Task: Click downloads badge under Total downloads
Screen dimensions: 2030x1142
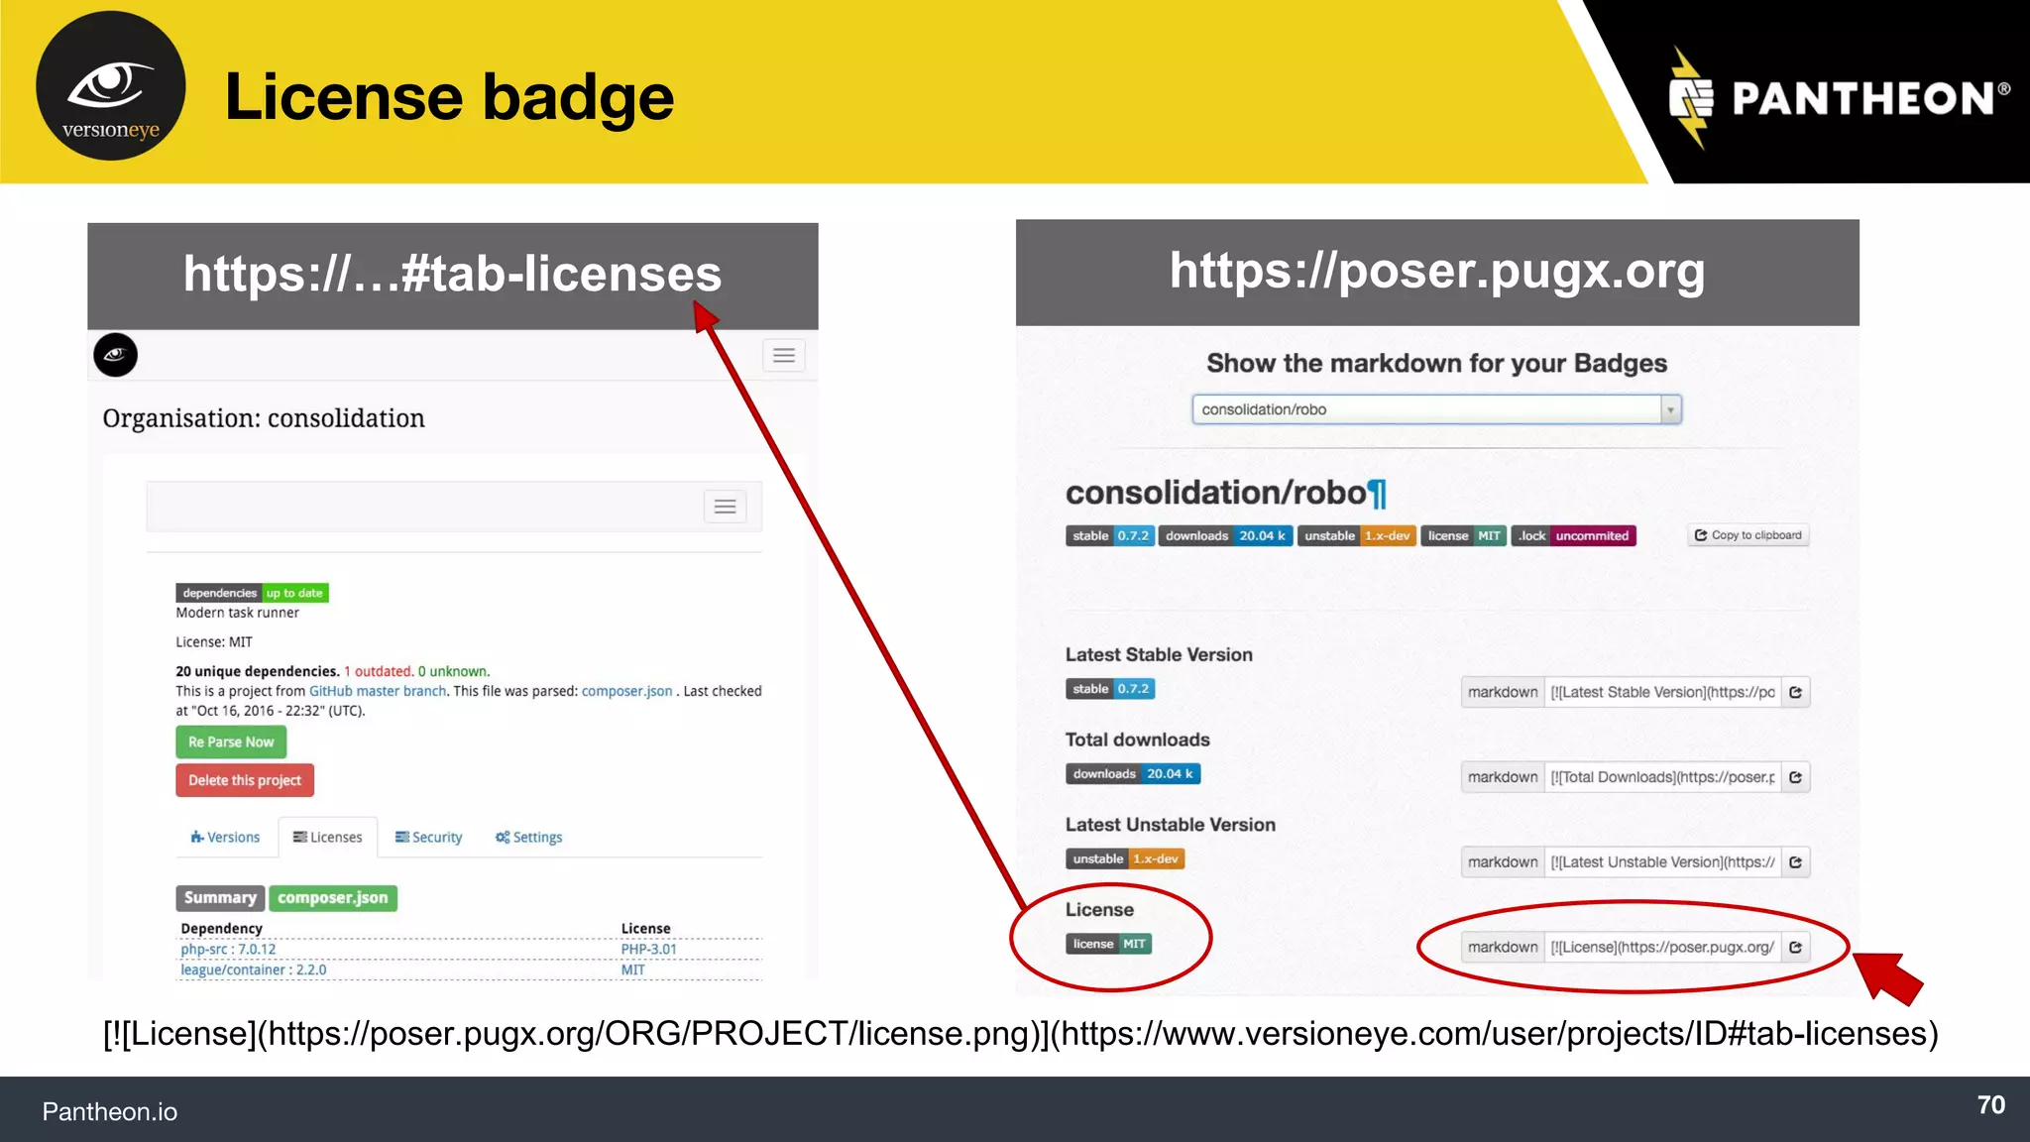Action: point(1133,774)
